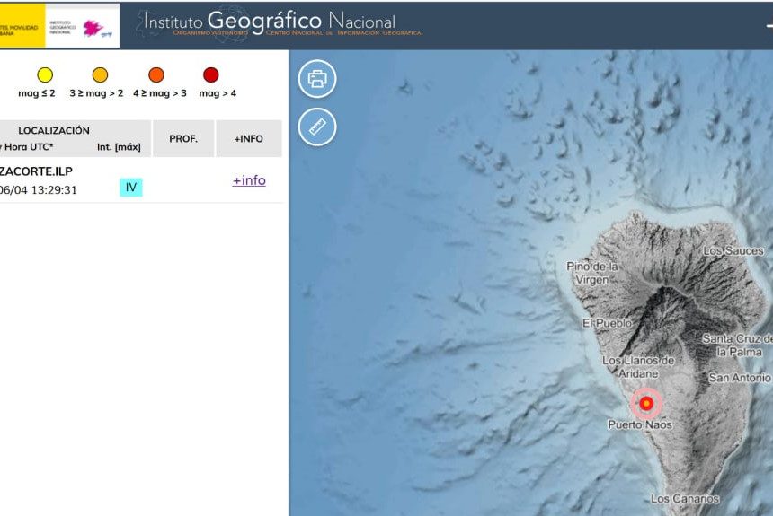Screen dimensions: 773x516
Task: Click the timestamp 06/04 13:29:31
Action: point(39,190)
